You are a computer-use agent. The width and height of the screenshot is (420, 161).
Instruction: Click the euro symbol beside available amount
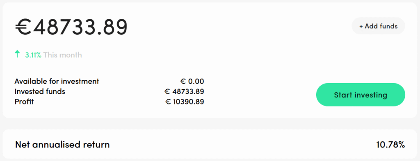(183, 81)
